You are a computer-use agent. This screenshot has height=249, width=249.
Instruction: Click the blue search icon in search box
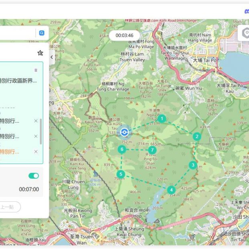click(41, 33)
